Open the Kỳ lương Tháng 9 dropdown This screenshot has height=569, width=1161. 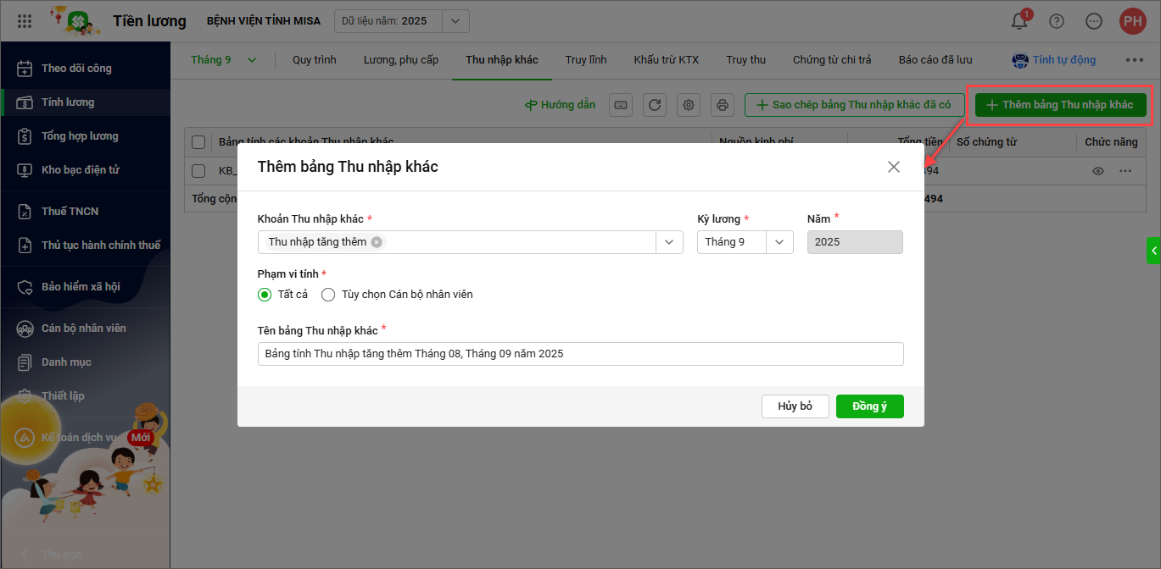pyautogui.click(x=779, y=242)
